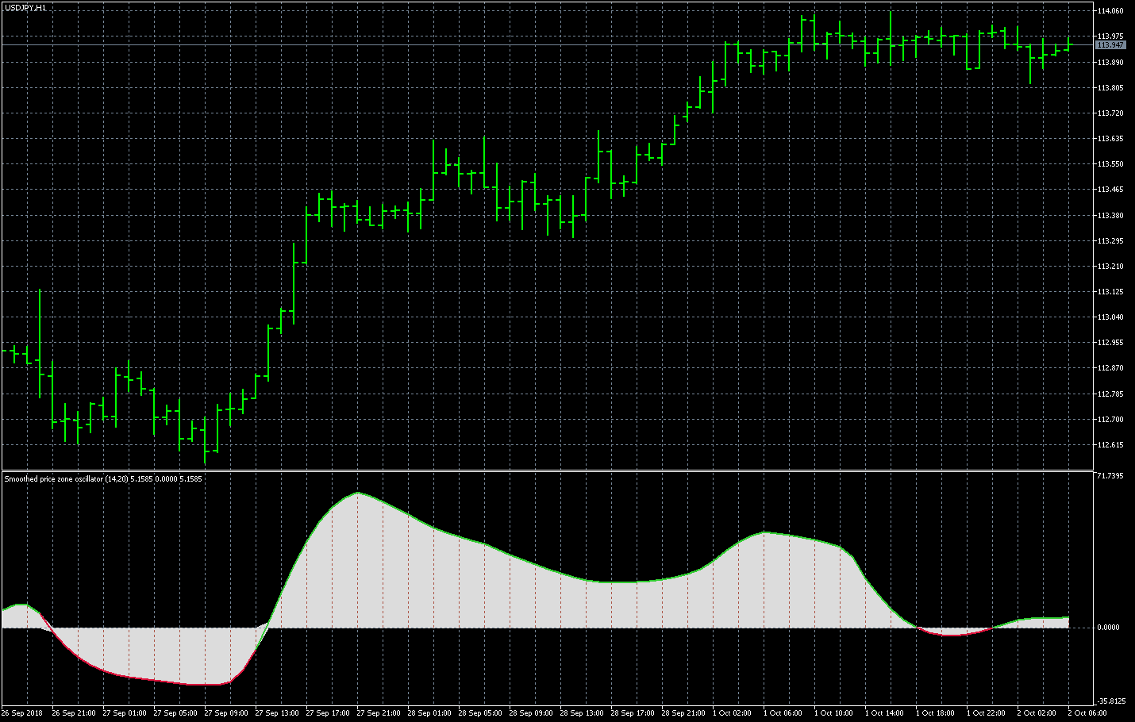Click the 113.550 price scale label

(1110, 164)
